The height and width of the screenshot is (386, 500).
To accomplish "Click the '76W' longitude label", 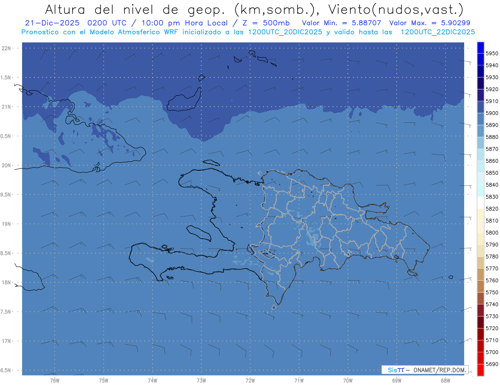I will coord(55,380).
